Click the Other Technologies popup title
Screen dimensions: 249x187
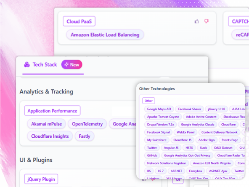pyautogui.click(x=157, y=89)
